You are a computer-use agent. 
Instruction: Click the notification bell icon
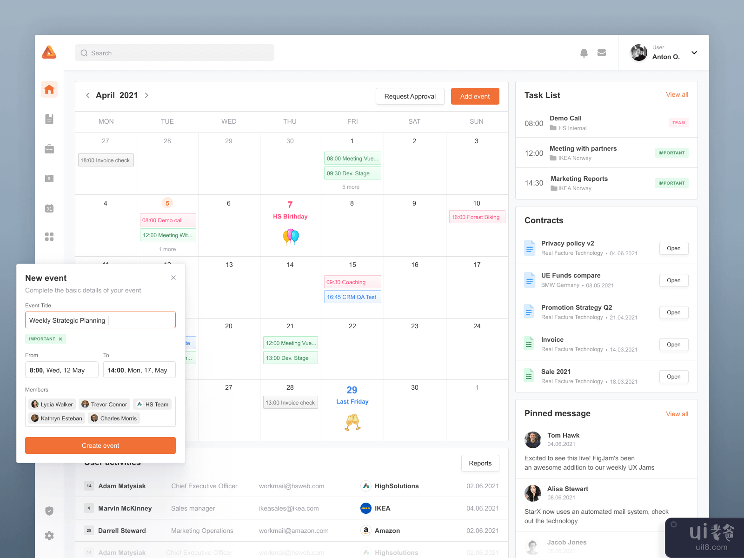pyautogui.click(x=584, y=53)
